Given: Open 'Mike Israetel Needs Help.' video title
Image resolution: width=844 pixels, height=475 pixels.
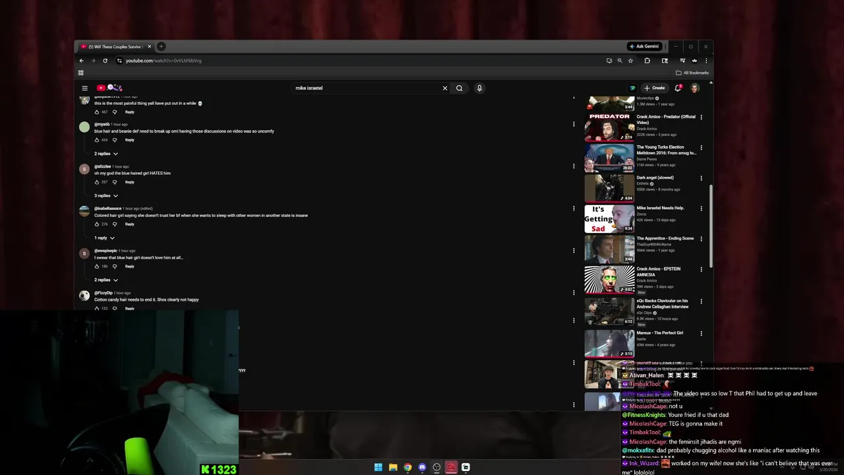Looking at the screenshot, I should pos(660,208).
